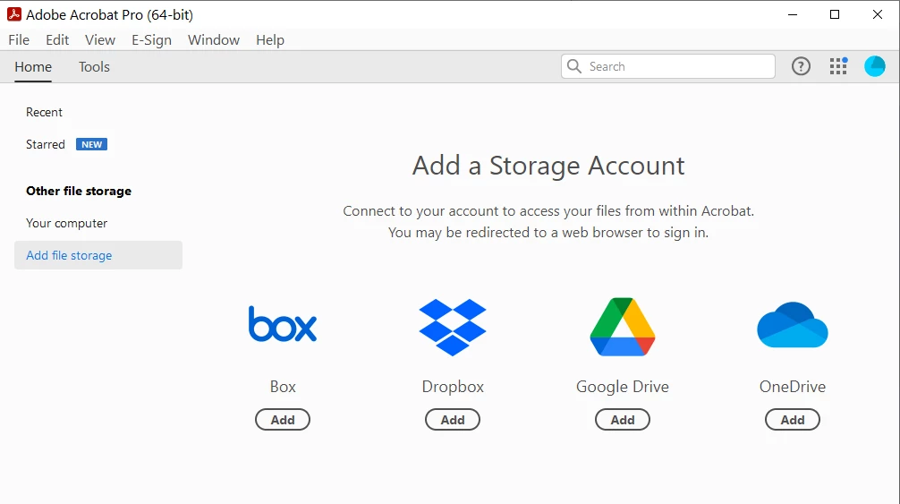Open the View menu
The image size is (900, 504).
pyautogui.click(x=100, y=39)
